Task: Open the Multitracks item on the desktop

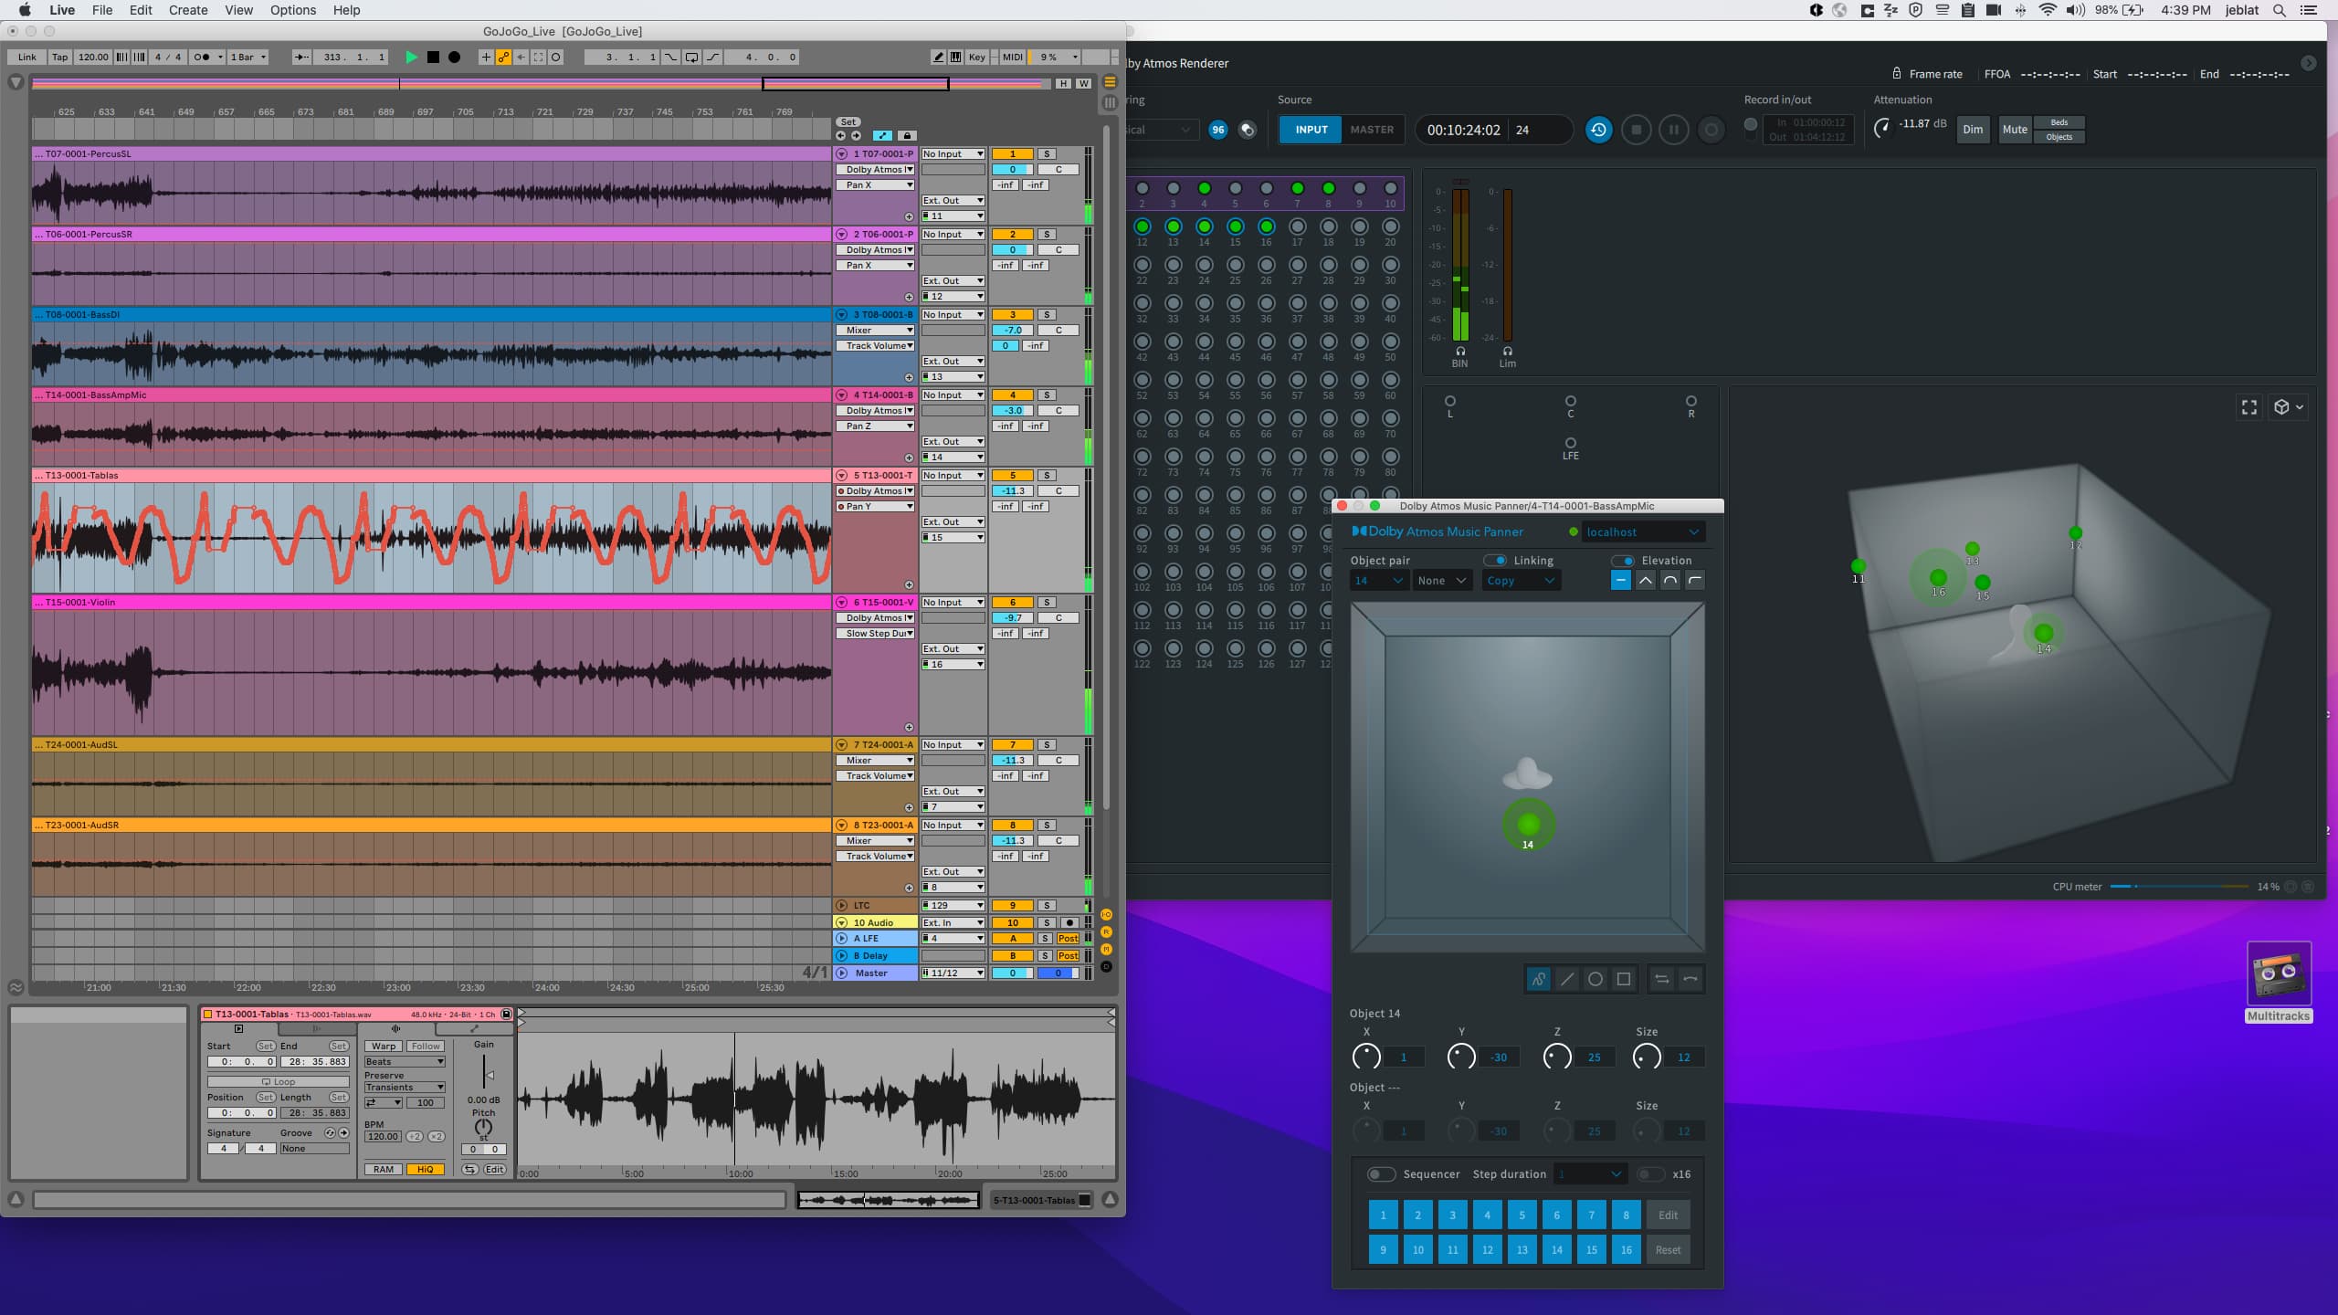Action: (2279, 973)
